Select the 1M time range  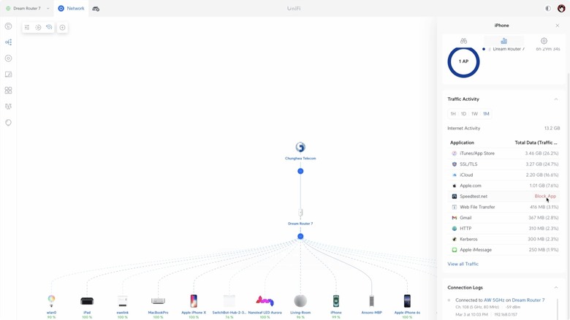(486, 114)
